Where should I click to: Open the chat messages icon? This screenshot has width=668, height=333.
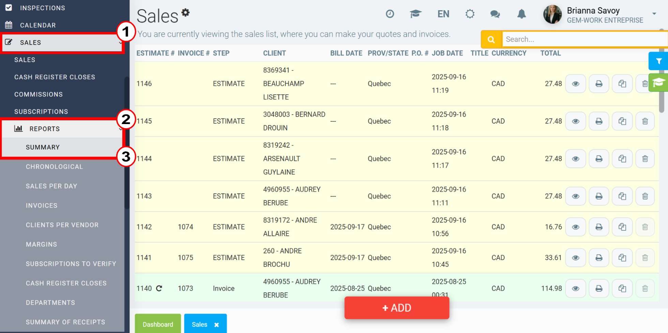[495, 14]
